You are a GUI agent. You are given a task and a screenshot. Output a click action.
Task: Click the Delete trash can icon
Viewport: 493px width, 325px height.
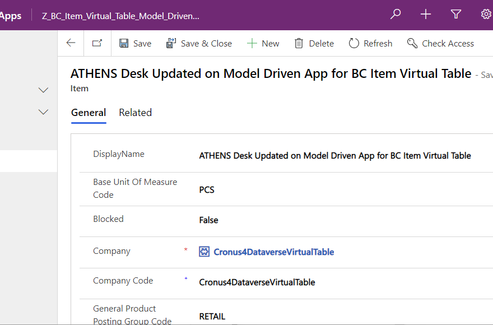[299, 43]
